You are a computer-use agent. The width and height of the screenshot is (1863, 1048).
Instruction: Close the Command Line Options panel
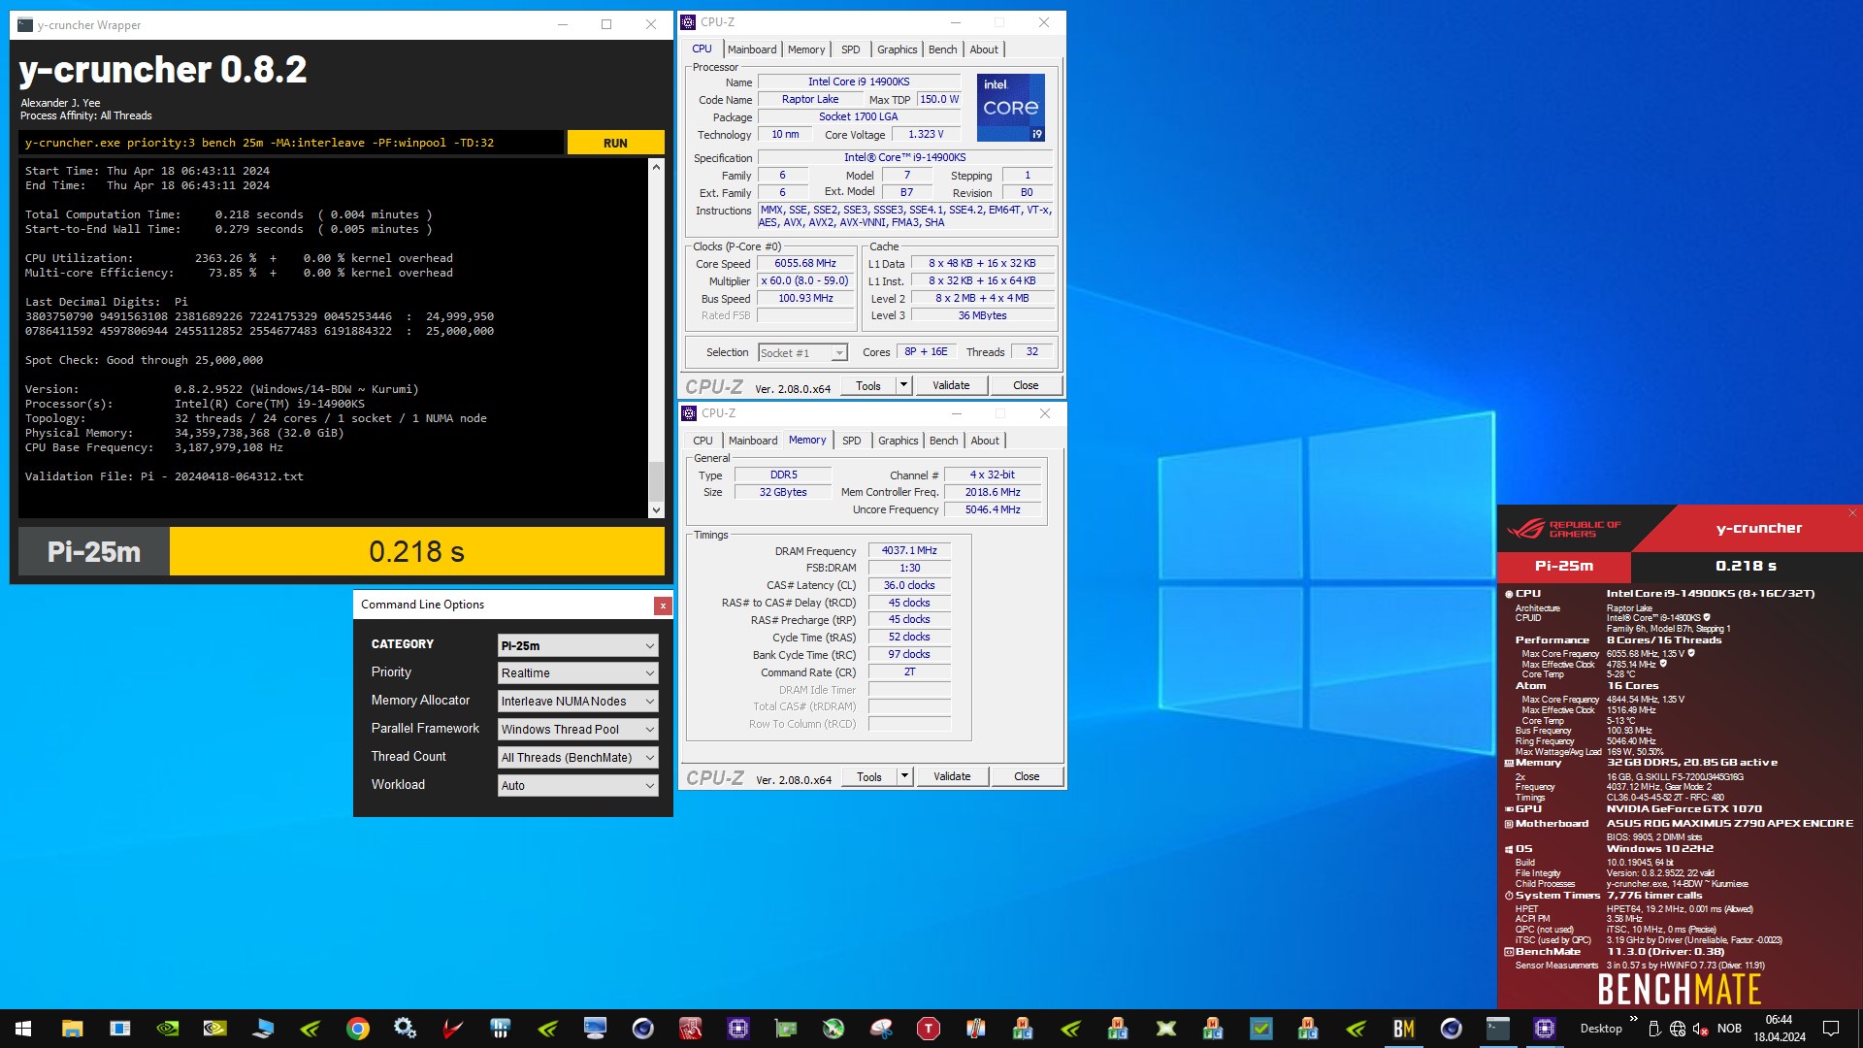[x=663, y=606]
